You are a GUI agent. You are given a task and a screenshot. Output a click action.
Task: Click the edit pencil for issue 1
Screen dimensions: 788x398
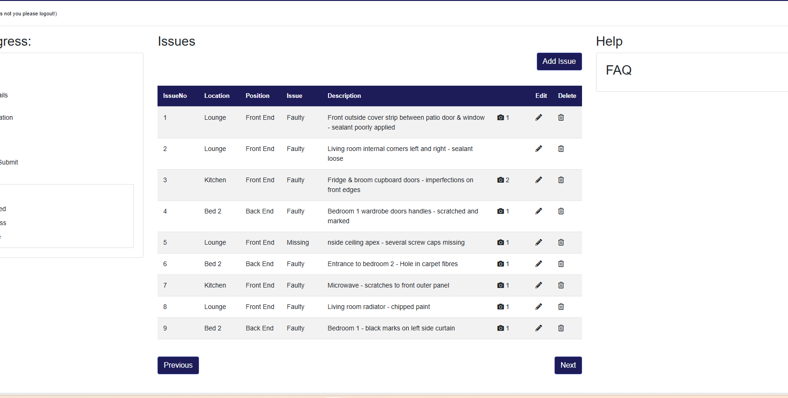(539, 117)
